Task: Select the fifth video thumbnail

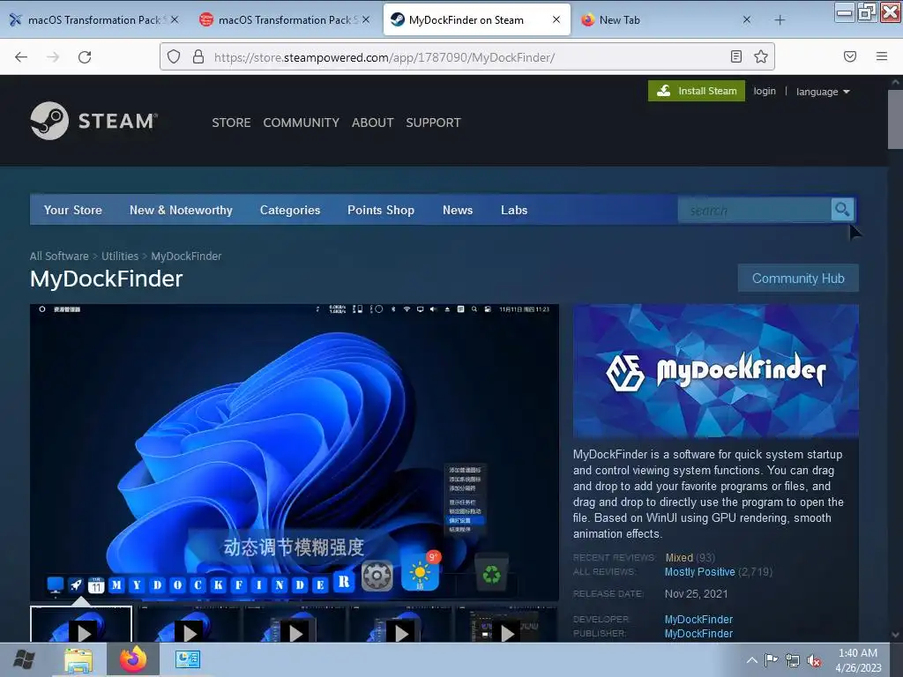Action: [x=506, y=625]
